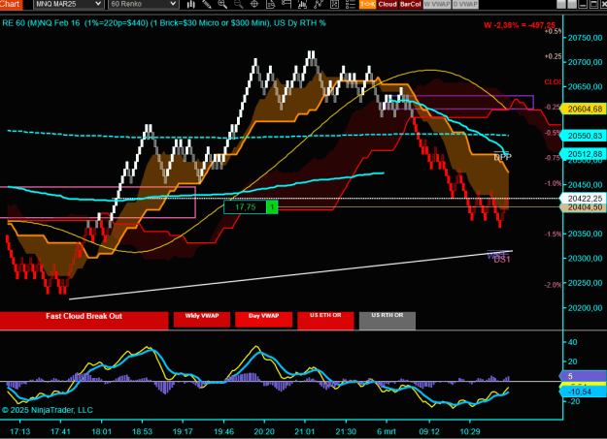Open the MNQ MAR25 instrument dropdown
Image resolution: width=607 pixels, height=439 pixels.
[x=68, y=4]
